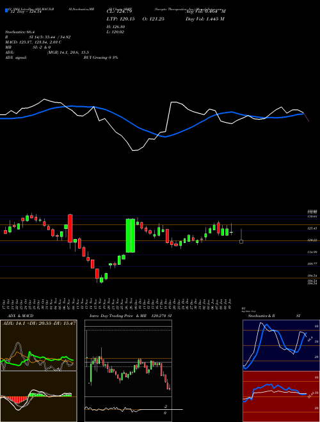This screenshot has height=422, width=320.
Task: Click the red RSI sub-panel
Action: click(281, 396)
